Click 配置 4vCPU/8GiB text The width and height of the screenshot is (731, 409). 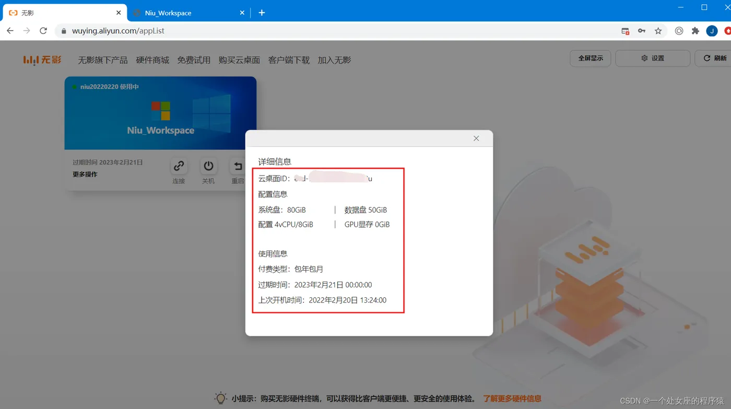tap(286, 225)
